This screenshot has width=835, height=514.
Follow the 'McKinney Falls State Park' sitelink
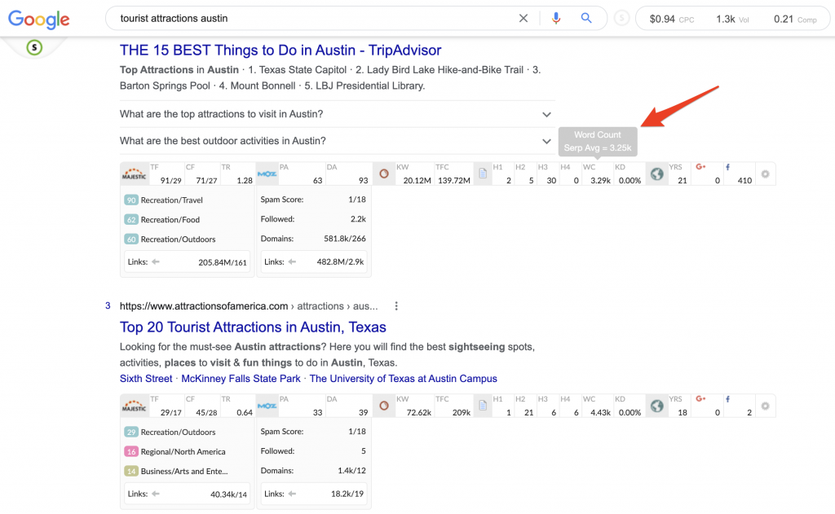point(241,378)
